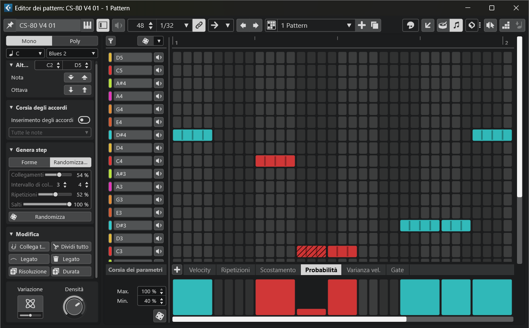
Task: Click the plus icon beside the 1 Pattern selector
Action: [362, 25]
